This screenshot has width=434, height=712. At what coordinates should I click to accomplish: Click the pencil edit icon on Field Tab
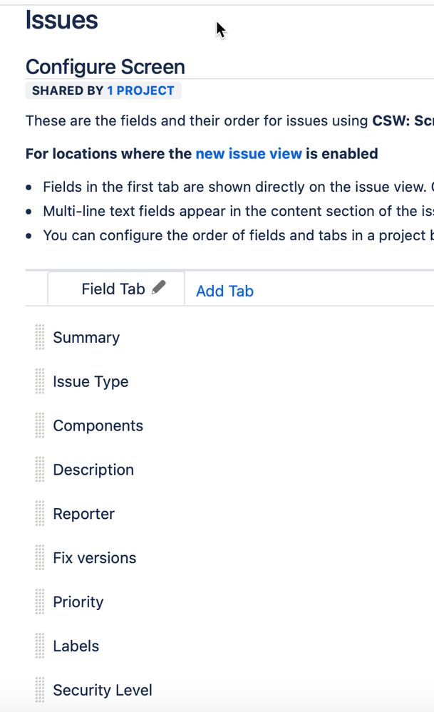[x=158, y=287]
